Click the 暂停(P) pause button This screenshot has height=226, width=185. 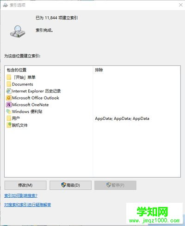click(115, 185)
